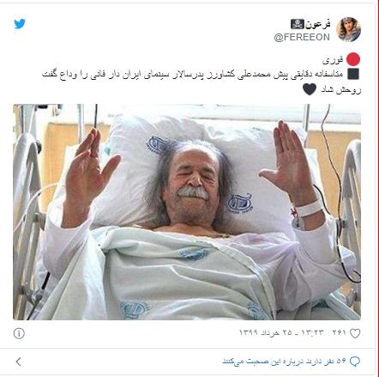Image resolution: width=379 pixels, height=377 pixels.
Task: Click the reply speech bubble icon
Action: (355, 362)
